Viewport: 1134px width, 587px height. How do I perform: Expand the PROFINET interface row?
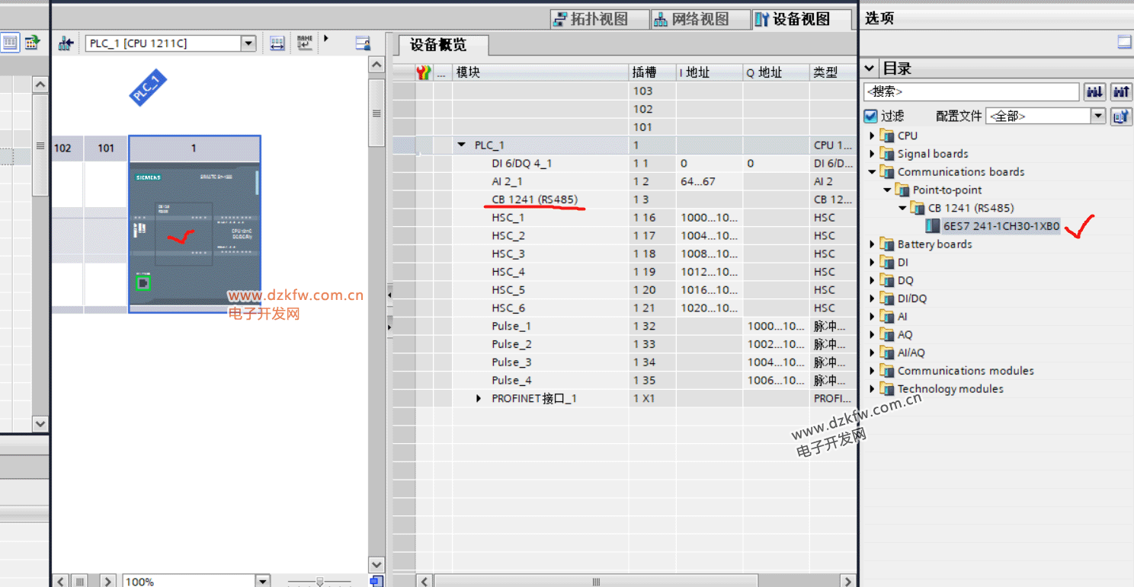[x=479, y=398]
